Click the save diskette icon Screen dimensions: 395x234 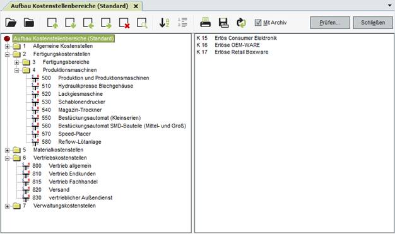point(223,23)
